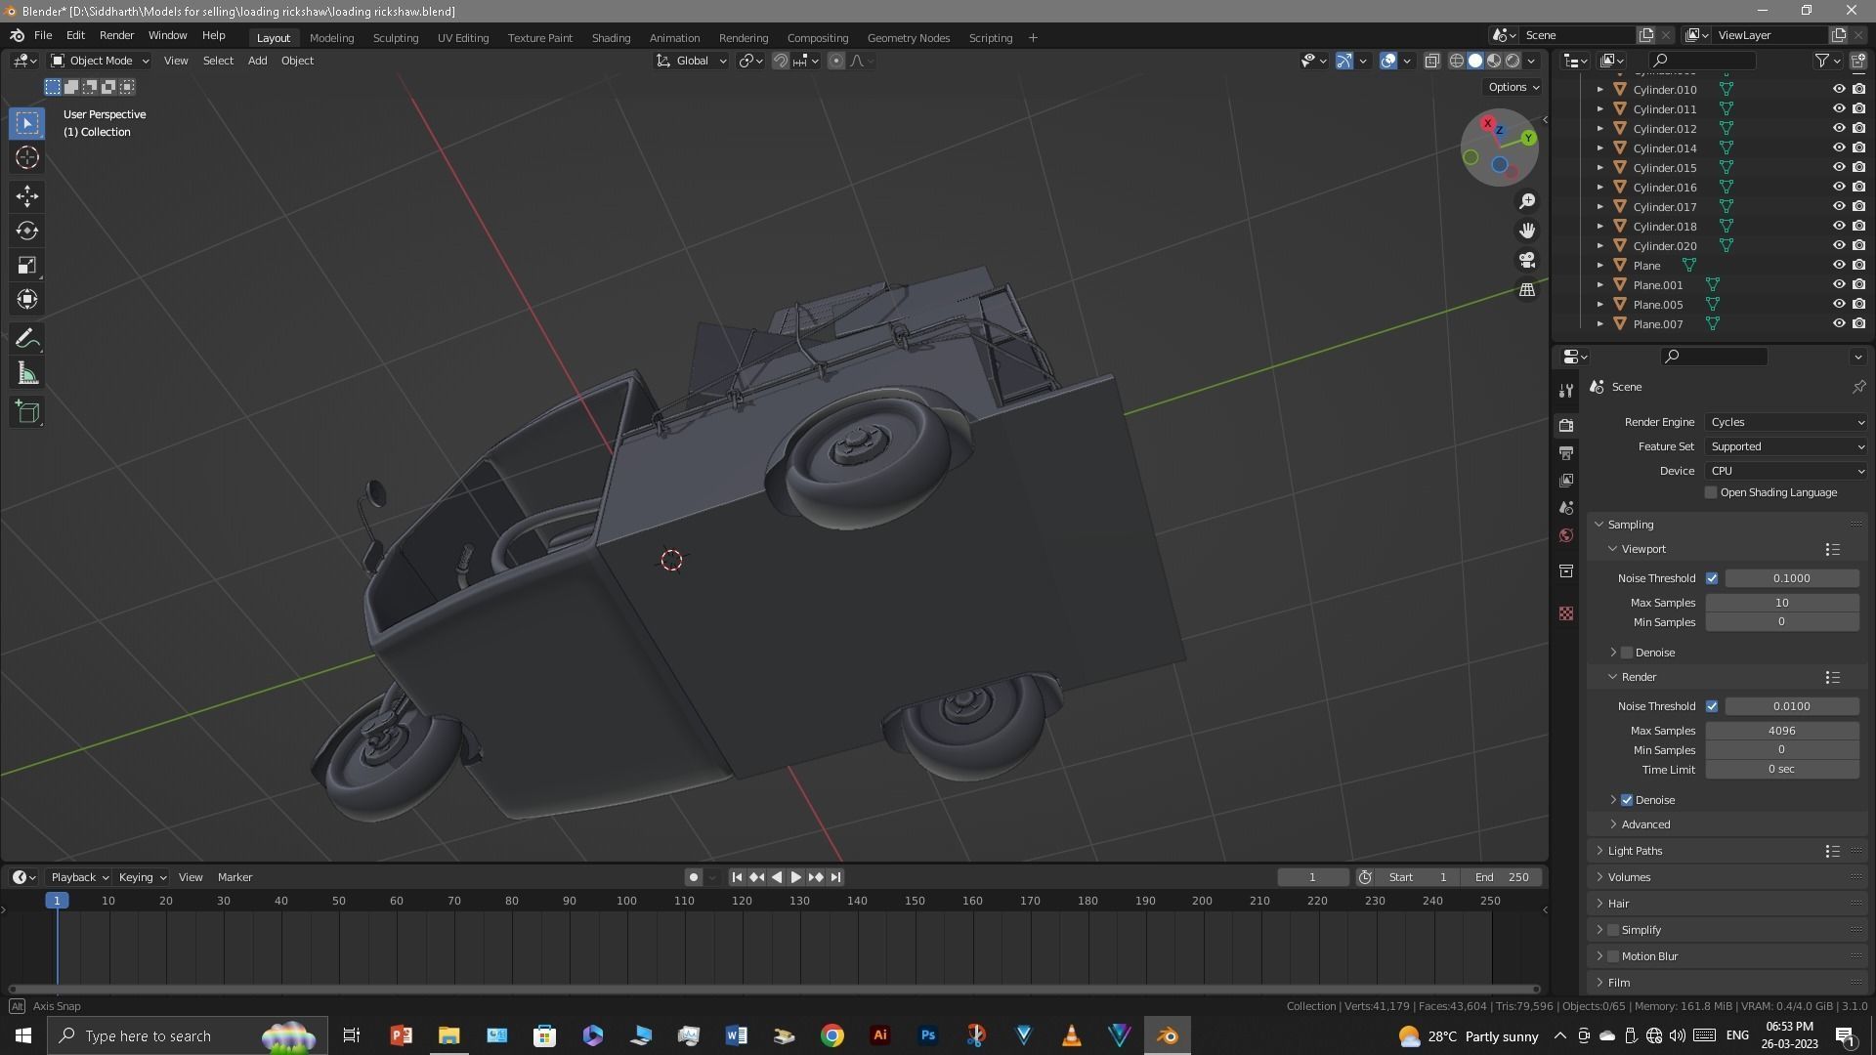Hide Cylinder.010 with its eye icon

click(1838, 89)
